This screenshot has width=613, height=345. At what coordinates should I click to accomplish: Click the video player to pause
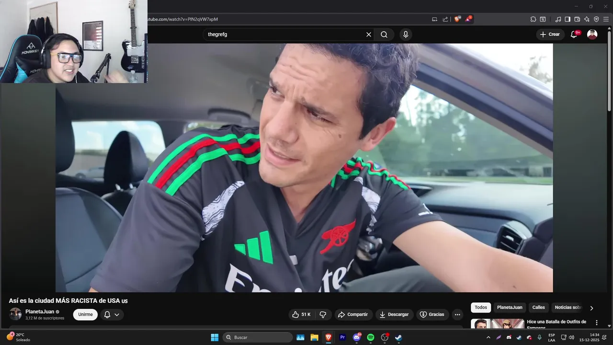[x=304, y=168]
